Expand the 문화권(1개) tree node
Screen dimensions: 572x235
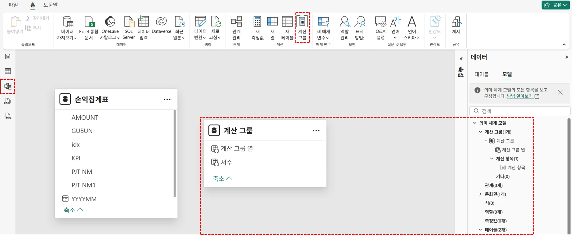click(x=481, y=194)
